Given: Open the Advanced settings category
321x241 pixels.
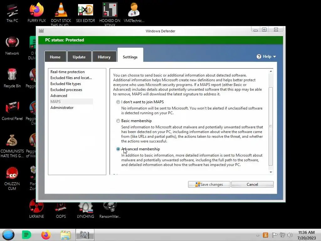Looking at the screenshot, I should pyautogui.click(x=59, y=95).
